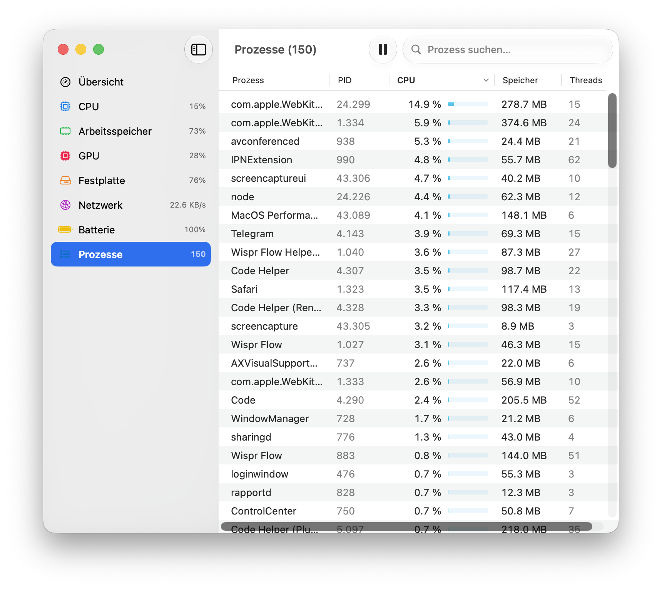Focus the 'Prozess suchen...' search field
662x590 pixels.
point(508,49)
